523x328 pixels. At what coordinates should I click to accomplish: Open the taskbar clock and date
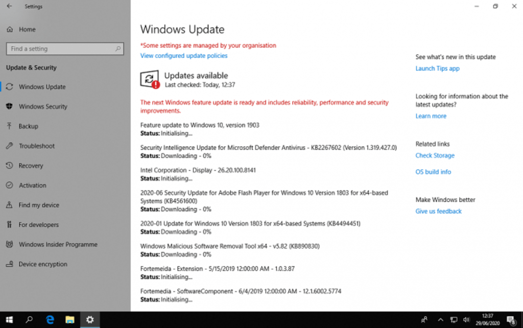coord(487,320)
